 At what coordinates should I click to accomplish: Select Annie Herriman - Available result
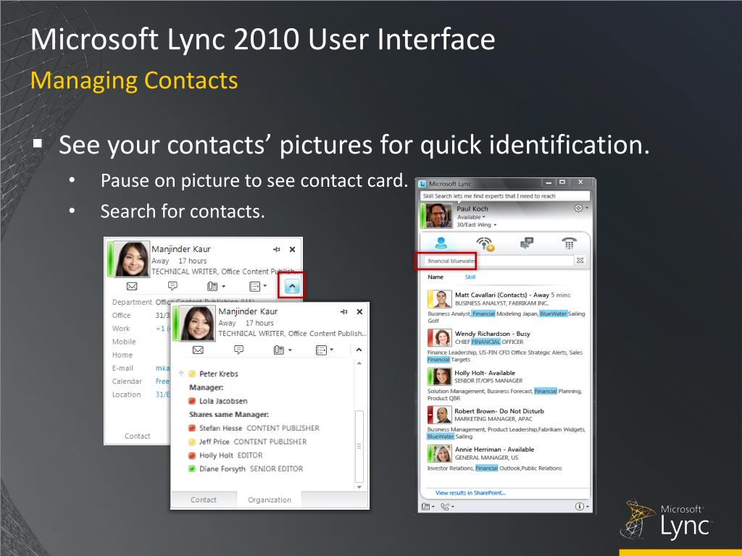pyautogui.click(x=507, y=458)
